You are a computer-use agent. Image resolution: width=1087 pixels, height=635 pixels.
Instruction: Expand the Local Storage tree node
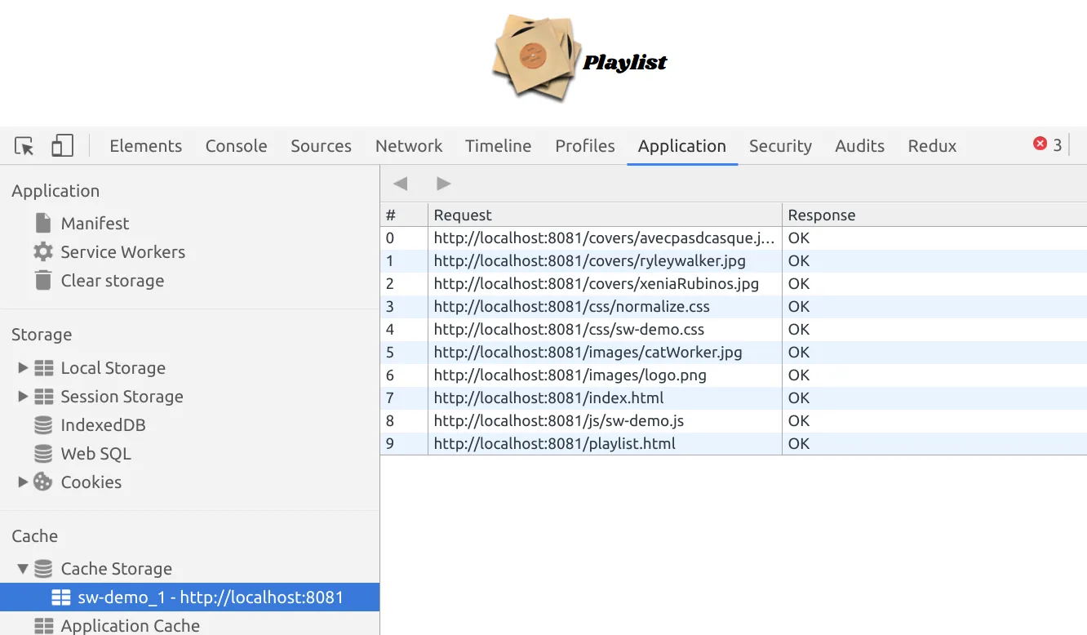[x=23, y=368]
